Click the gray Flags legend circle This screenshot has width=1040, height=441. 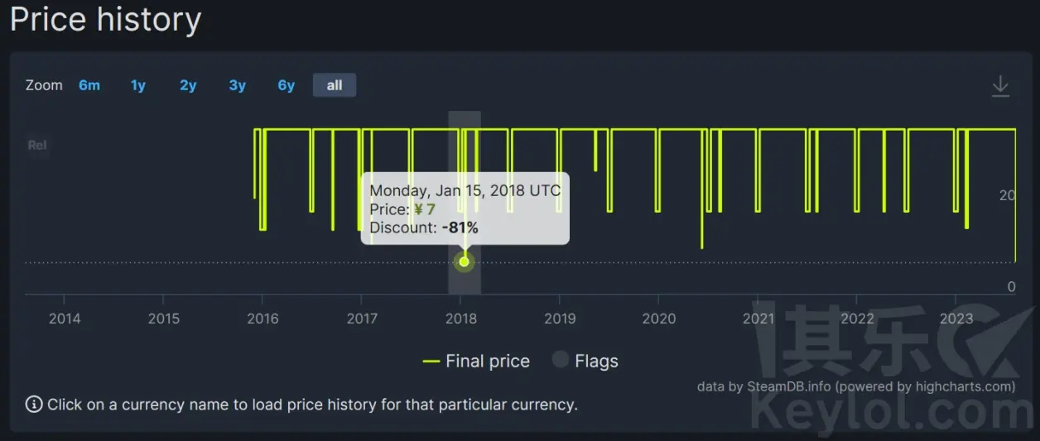click(x=561, y=360)
